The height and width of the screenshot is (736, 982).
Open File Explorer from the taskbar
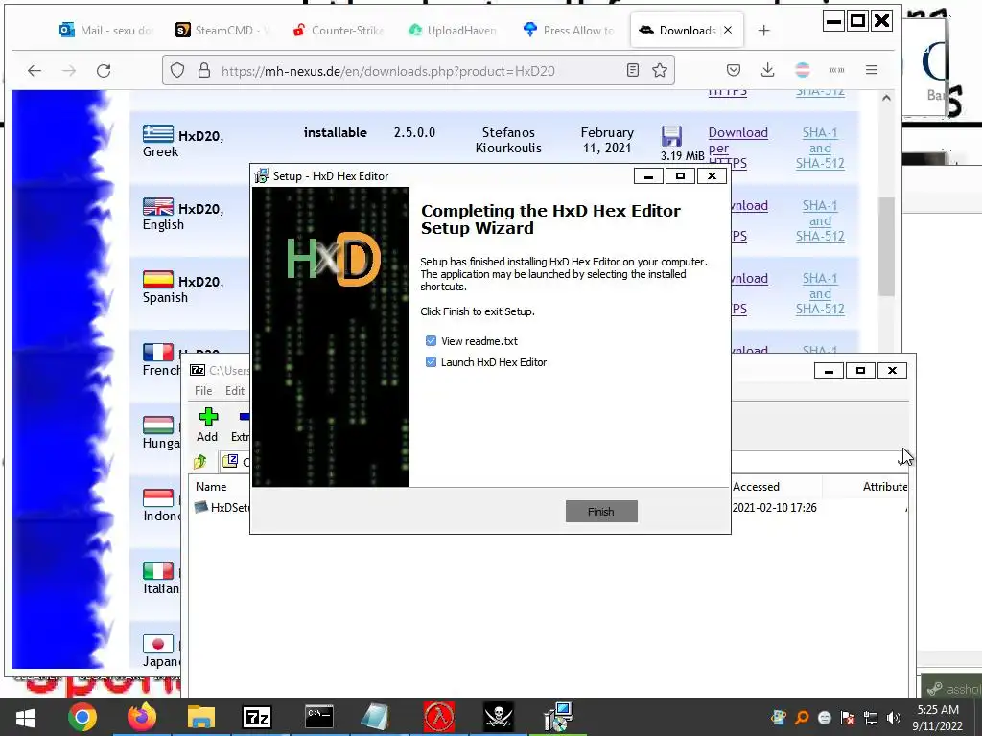(x=200, y=717)
